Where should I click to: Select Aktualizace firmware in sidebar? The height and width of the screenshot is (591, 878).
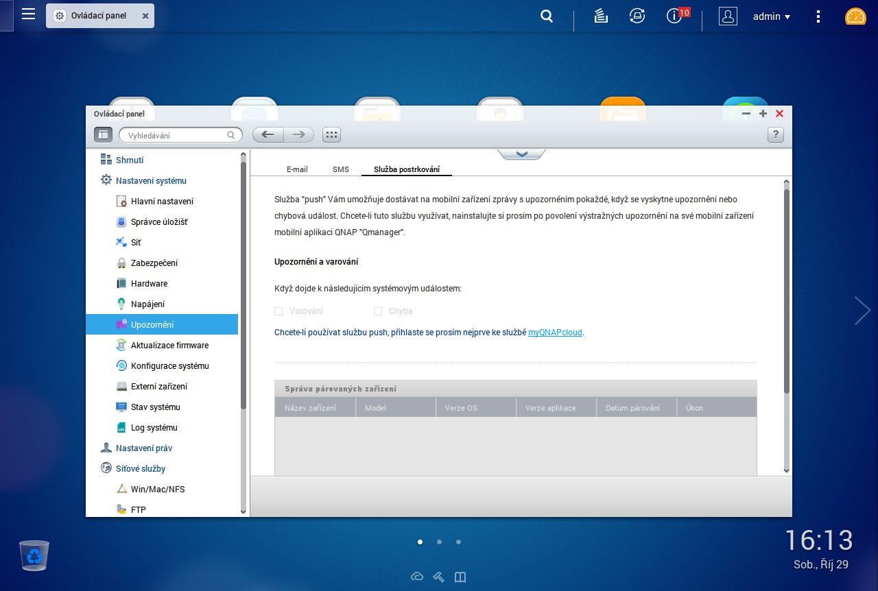pyautogui.click(x=169, y=346)
